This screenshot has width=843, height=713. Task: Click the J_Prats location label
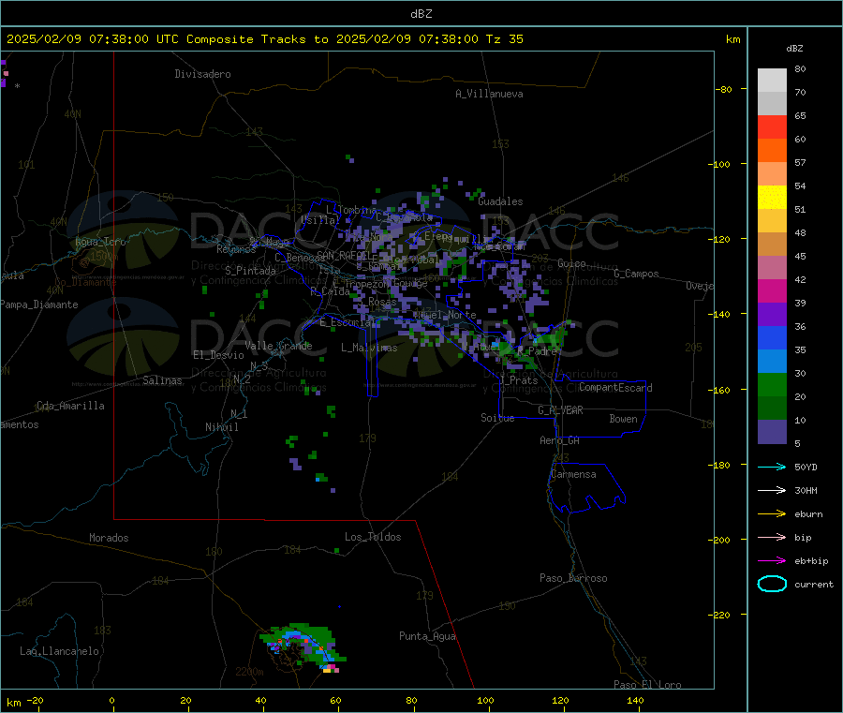click(x=518, y=380)
